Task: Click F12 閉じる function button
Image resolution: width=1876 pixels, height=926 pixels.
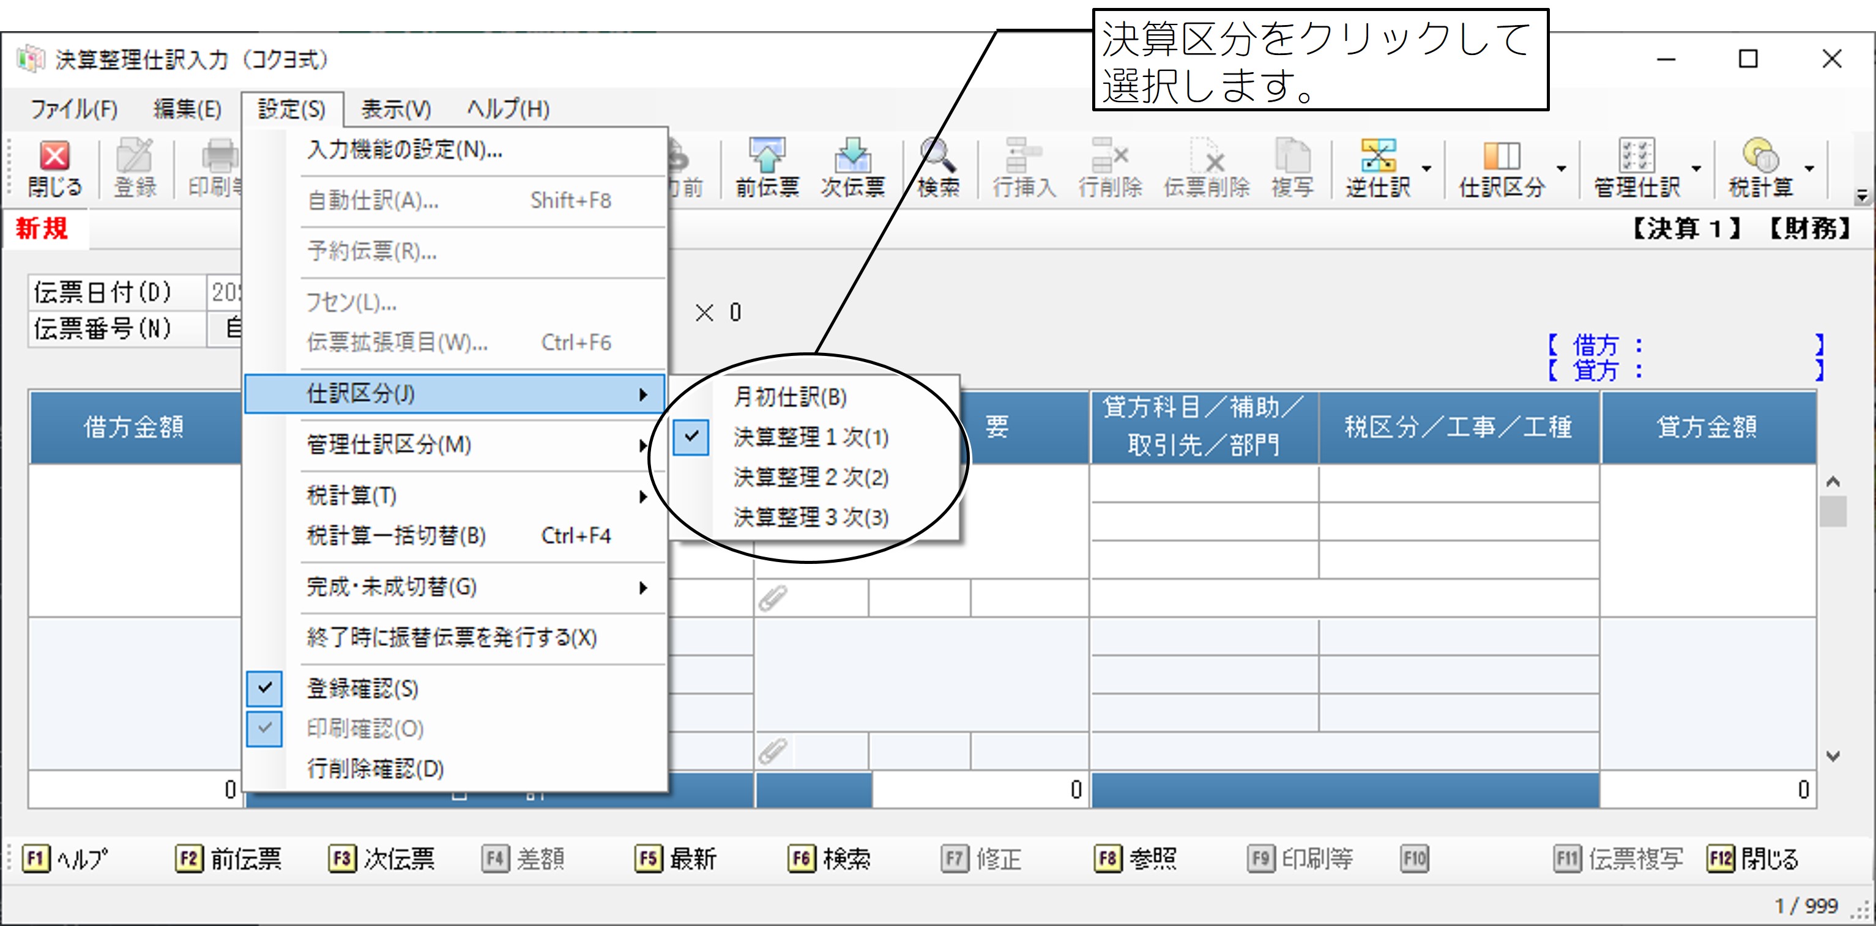Action: click(x=1752, y=859)
